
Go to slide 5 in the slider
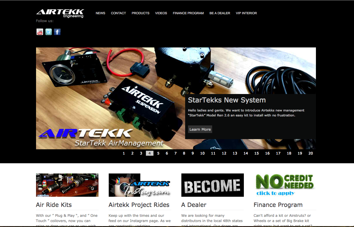click(158, 153)
